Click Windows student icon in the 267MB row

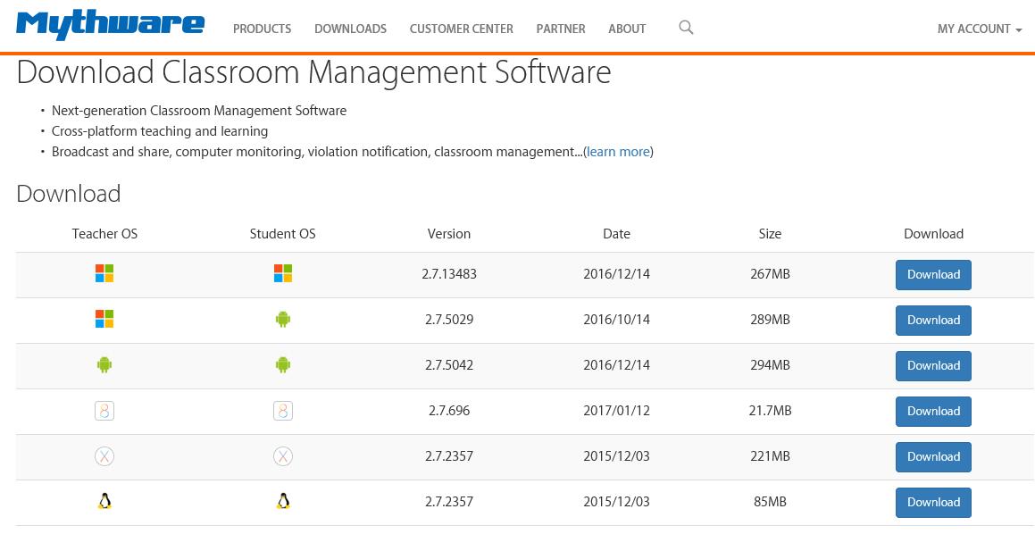pyautogui.click(x=283, y=274)
